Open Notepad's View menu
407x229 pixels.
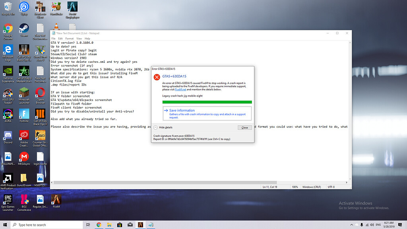[x=79, y=38]
